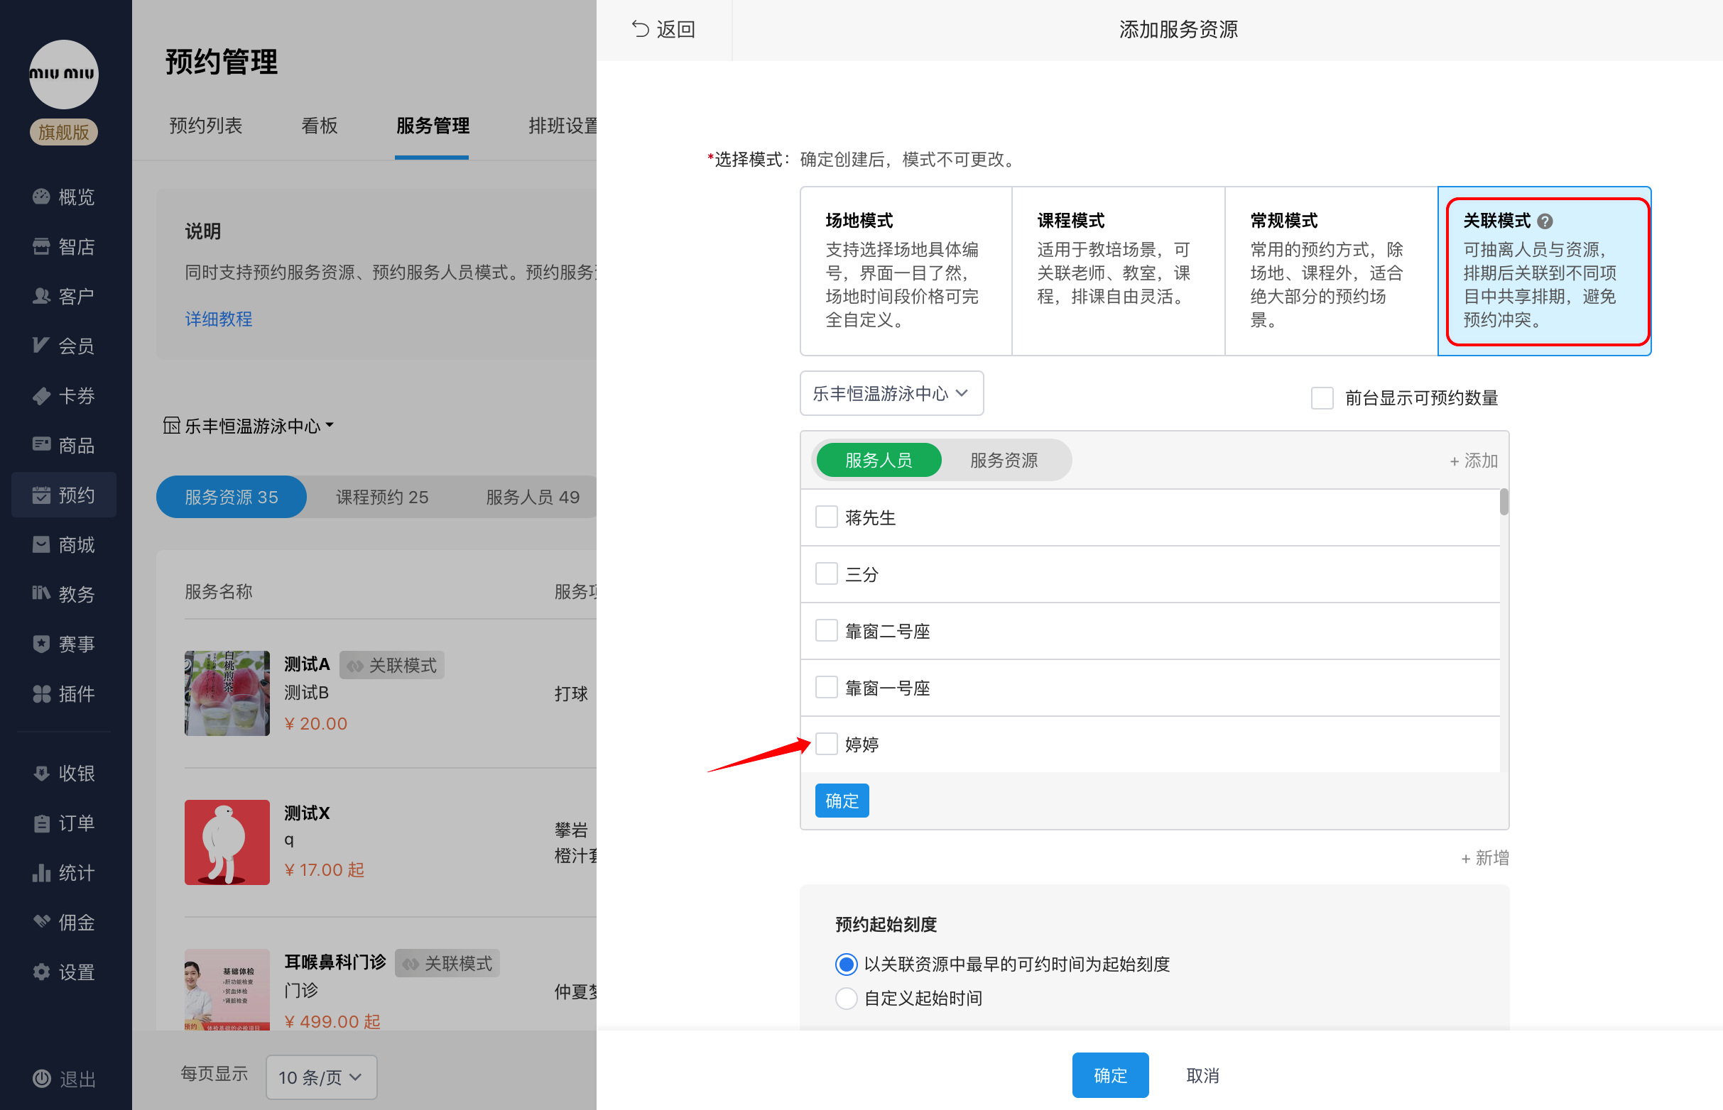
Task: Open 乐丰恒温游泳中心 dropdown in the dialog
Action: pyautogui.click(x=891, y=392)
